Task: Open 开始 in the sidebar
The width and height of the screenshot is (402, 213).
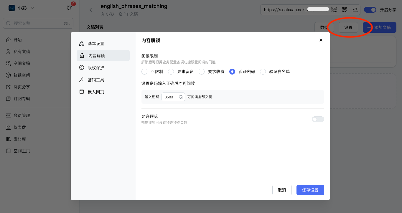Action: [x=18, y=40]
